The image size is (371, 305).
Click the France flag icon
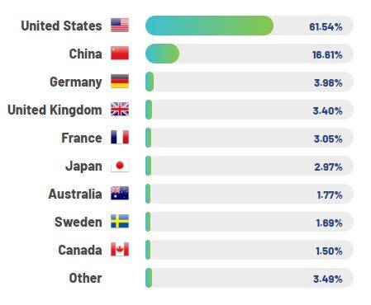pos(120,138)
